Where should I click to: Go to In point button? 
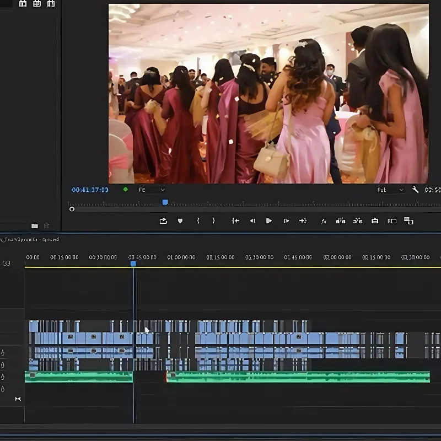pos(235,221)
